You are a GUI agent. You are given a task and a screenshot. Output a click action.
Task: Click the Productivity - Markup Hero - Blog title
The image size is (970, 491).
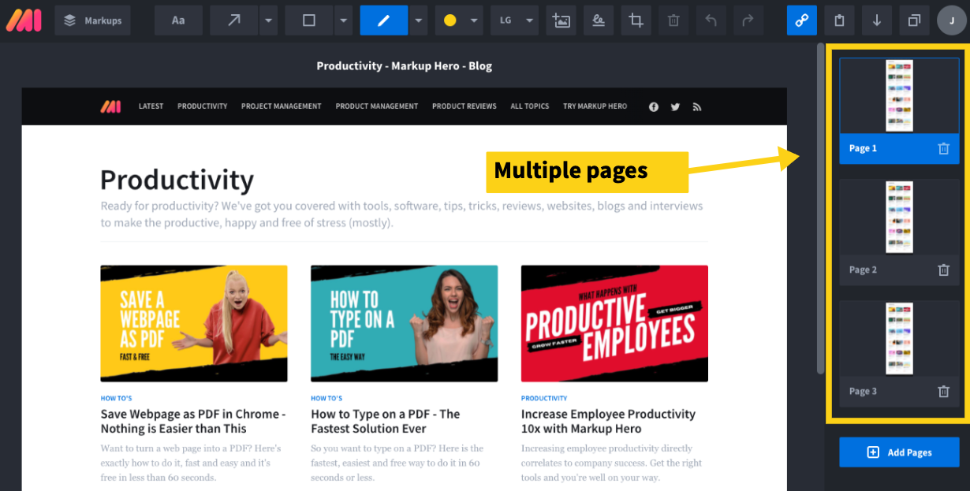tap(405, 66)
